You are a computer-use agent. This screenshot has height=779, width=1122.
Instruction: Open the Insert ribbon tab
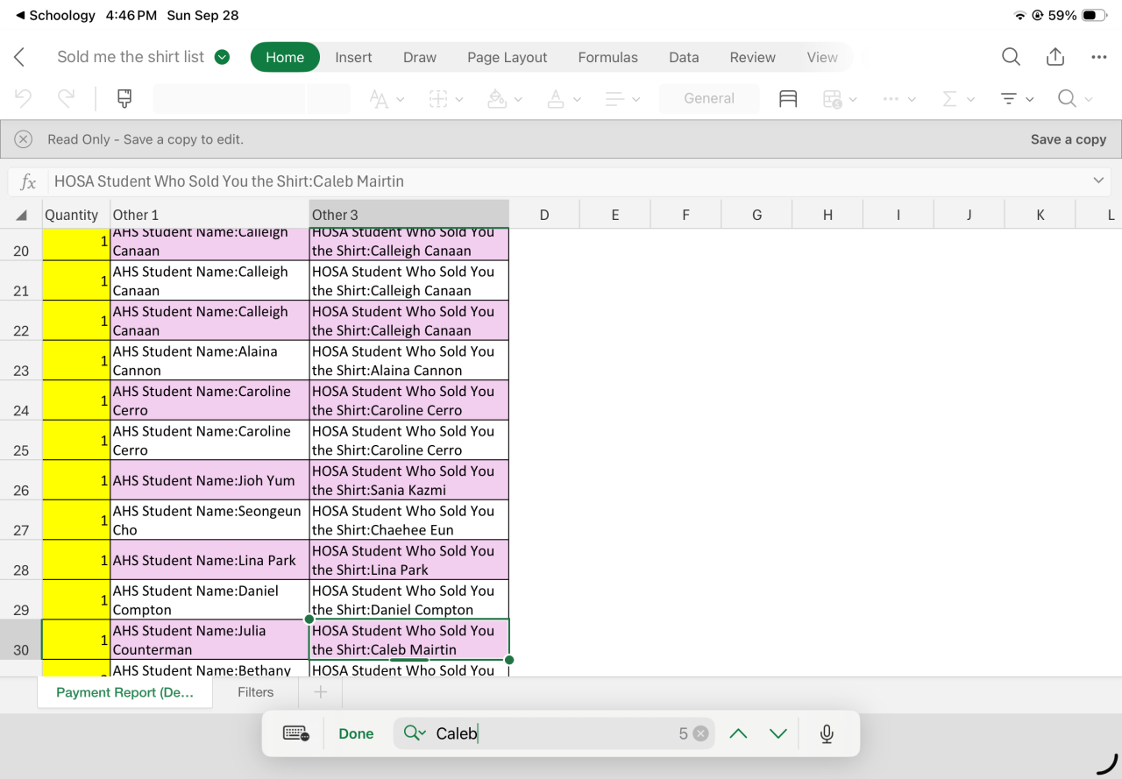(x=353, y=57)
